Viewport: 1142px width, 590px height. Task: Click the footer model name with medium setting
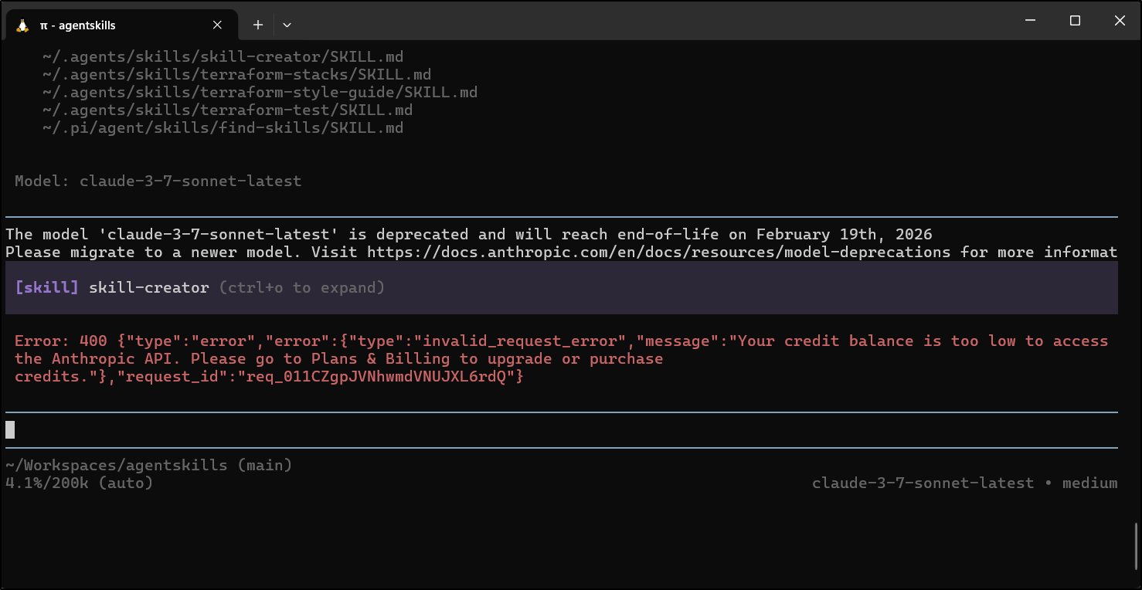(964, 483)
